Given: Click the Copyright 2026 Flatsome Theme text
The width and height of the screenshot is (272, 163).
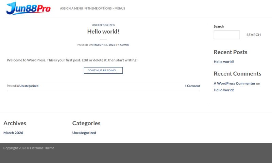Looking at the screenshot, I should (29, 148).
